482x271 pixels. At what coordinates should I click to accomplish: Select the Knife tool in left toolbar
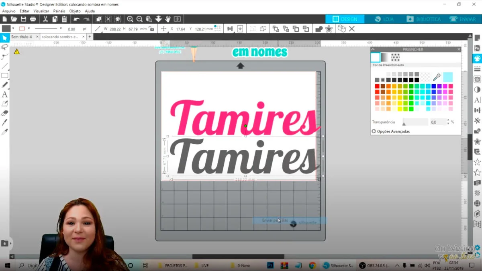pyautogui.click(x=5, y=122)
